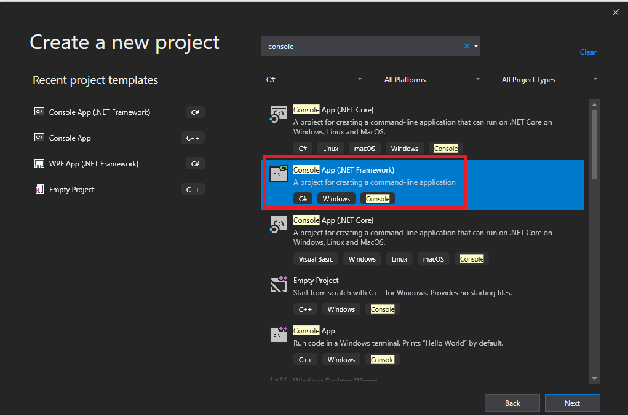628x415 pixels.
Task: Click the C++ Empty Project template icon
Action: coord(279,284)
